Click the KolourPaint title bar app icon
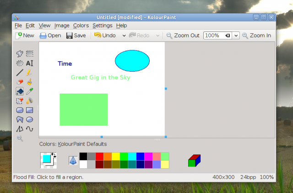This screenshot has height=193, width=293. pyautogui.click(x=16, y=17)
